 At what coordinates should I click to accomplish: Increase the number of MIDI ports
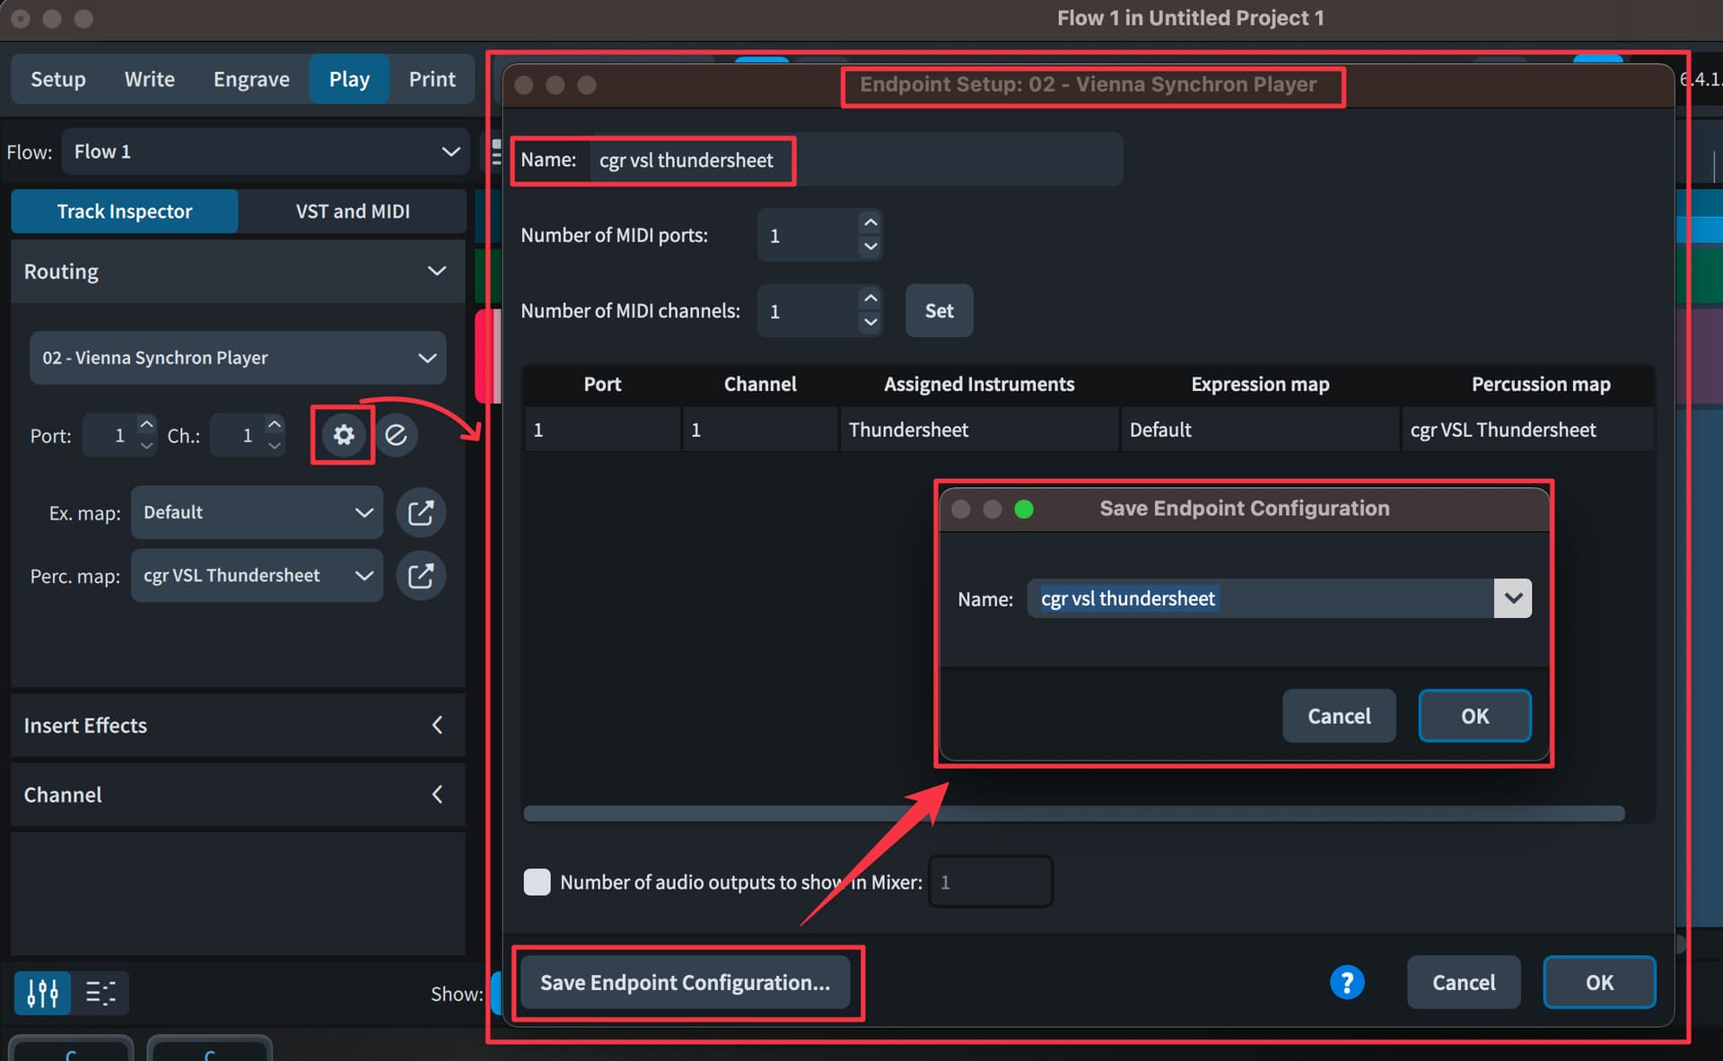tap(870, 223)
